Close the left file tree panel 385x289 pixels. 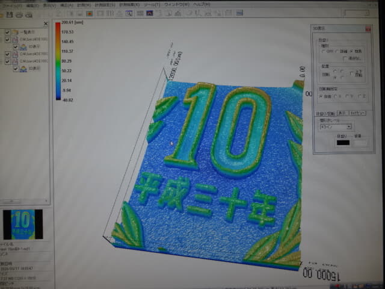click(x=46, y=23)
